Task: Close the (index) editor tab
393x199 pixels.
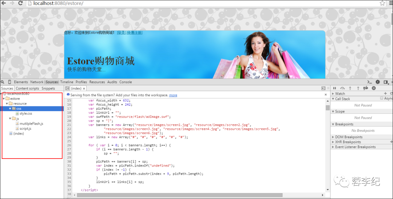Action: (x=84, y=89)
